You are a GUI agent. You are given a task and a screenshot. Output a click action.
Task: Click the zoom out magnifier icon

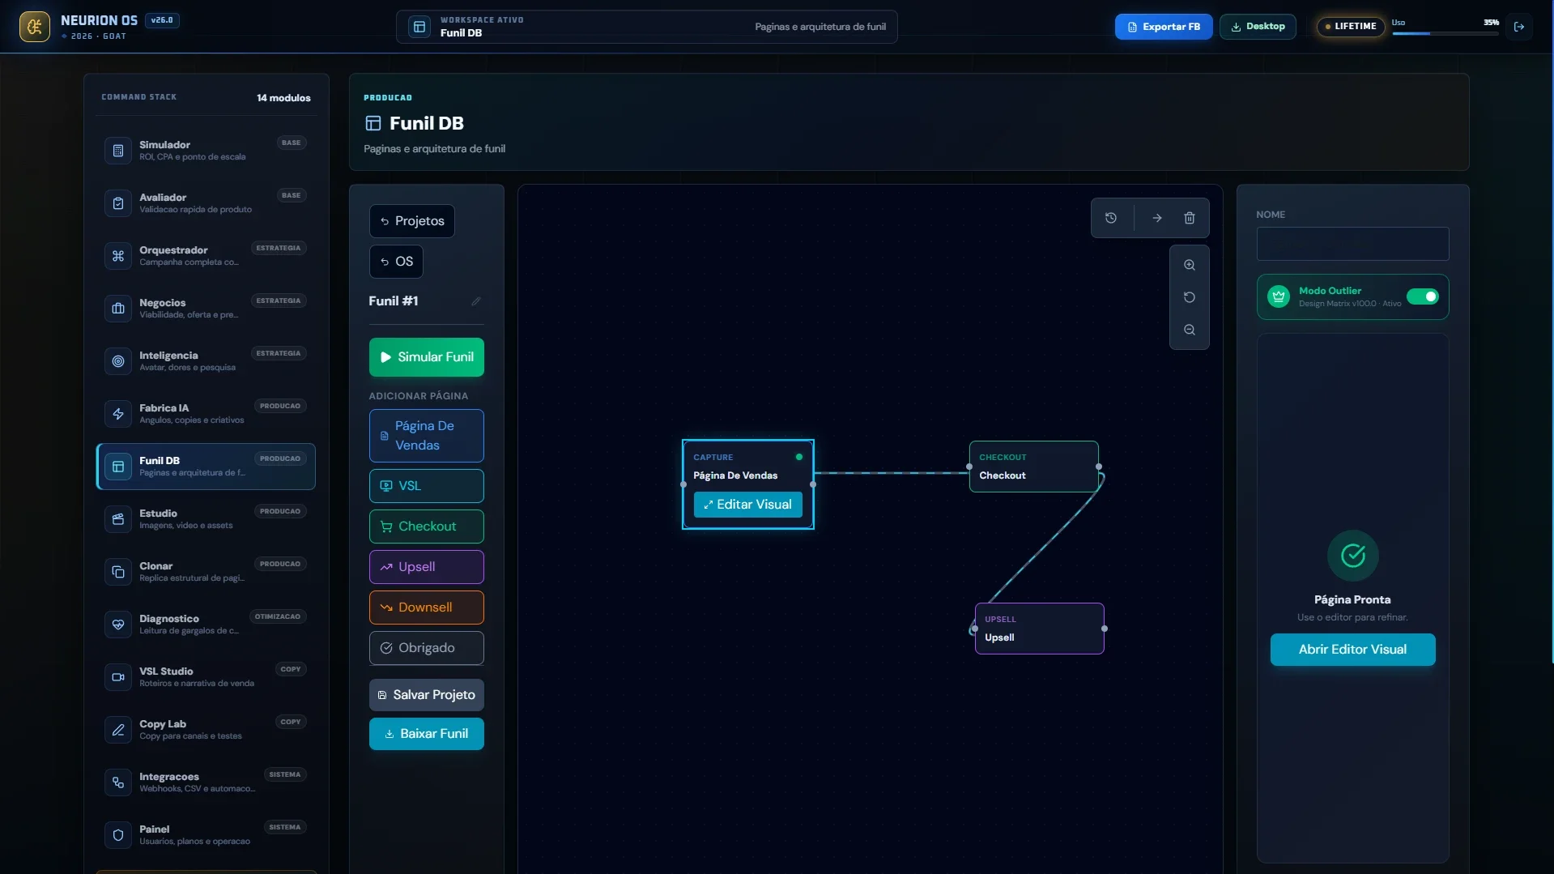(1189, 330)
